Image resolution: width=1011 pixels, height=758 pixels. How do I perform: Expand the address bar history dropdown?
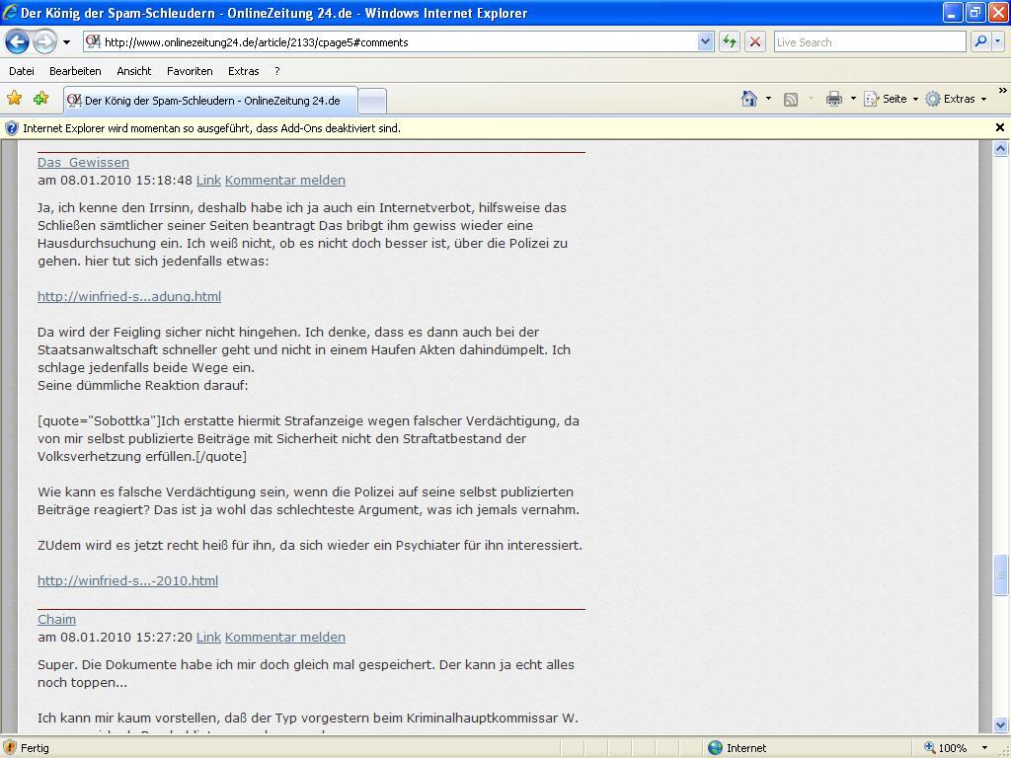pyautogui.click(x=705, y=41)
